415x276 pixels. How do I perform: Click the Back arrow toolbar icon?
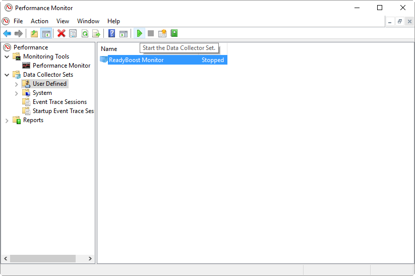tap(7, 34)
